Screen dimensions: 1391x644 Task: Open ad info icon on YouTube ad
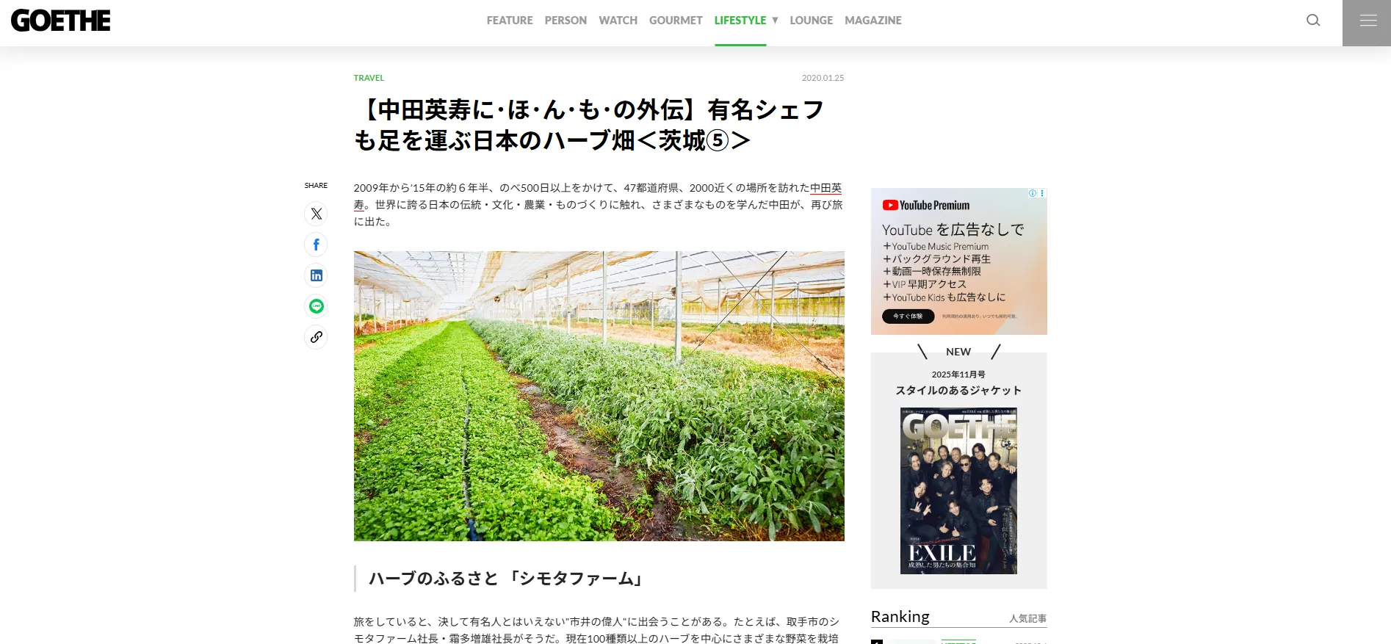click(1032, 193)
